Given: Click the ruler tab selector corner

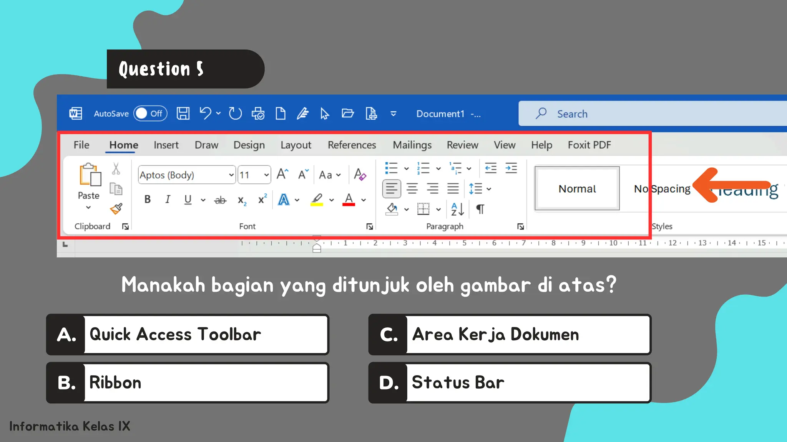Looking at the screenshot, I should [65, 244].
